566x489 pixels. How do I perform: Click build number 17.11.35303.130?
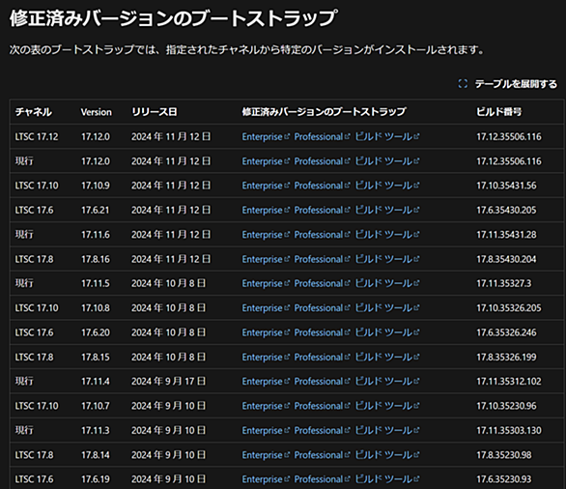coord(509,430)
